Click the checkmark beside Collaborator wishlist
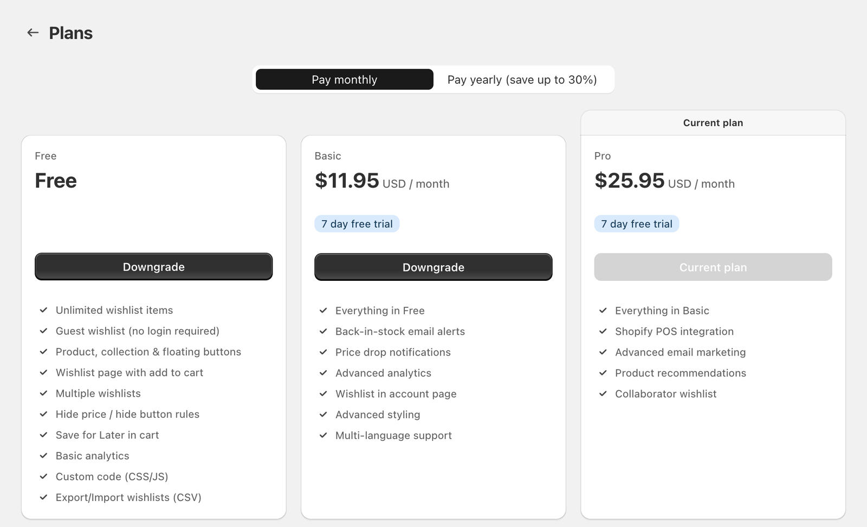 click(603, 394)
